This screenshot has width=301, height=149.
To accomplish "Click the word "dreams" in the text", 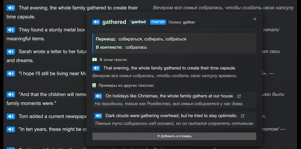I will point(25,61).
